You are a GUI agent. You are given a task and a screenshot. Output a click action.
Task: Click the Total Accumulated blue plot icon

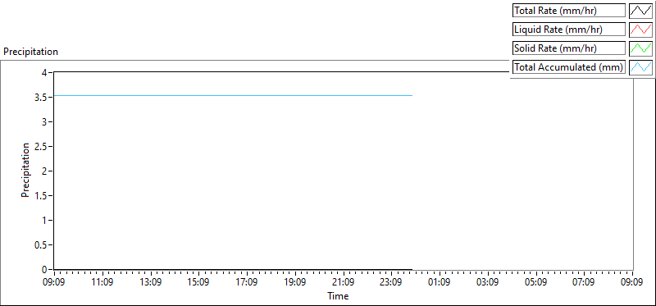pyautogui.click(x=641, y=67)
